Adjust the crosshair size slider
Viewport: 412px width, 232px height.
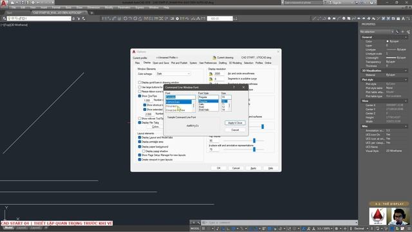pos(263,127)
